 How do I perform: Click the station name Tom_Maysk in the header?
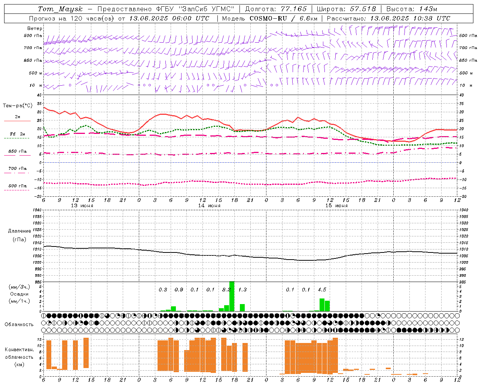[60, 9]
